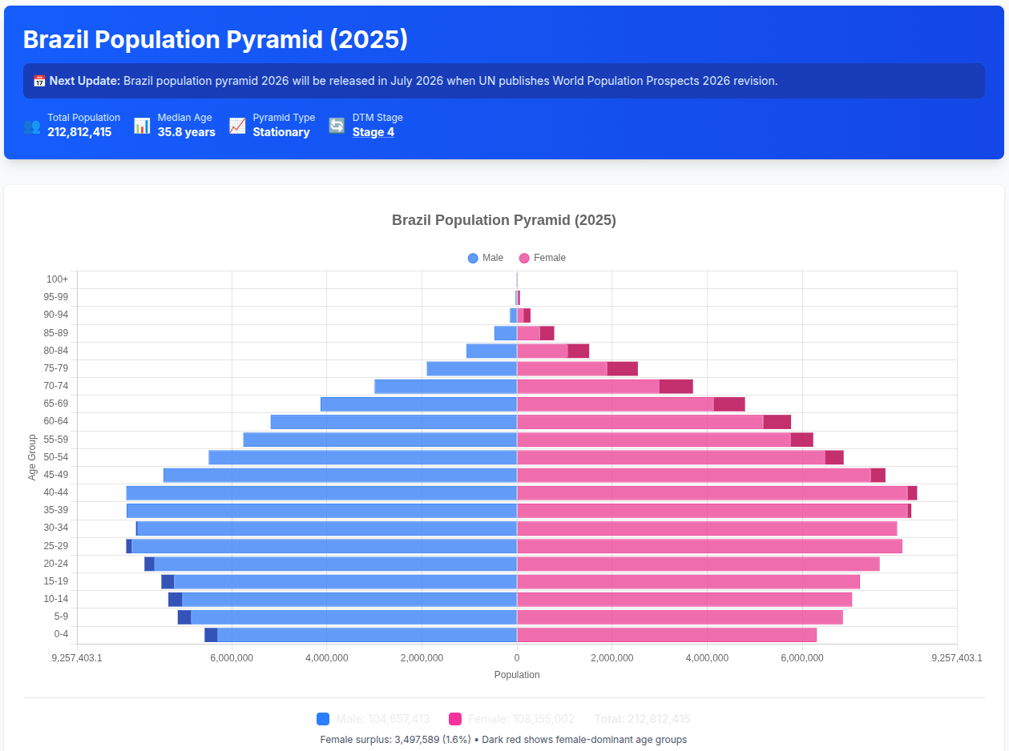Click the male bar for ages 65-69

pos(418,404)
